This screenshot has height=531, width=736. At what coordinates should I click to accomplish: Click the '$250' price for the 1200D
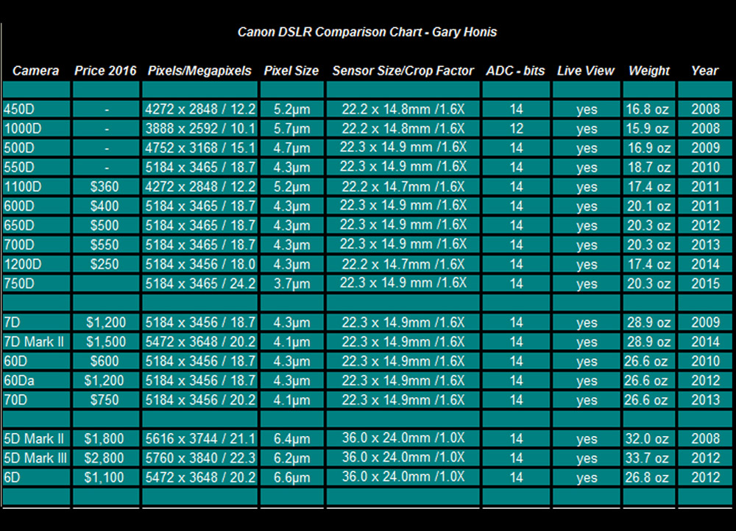click(106, 264)
